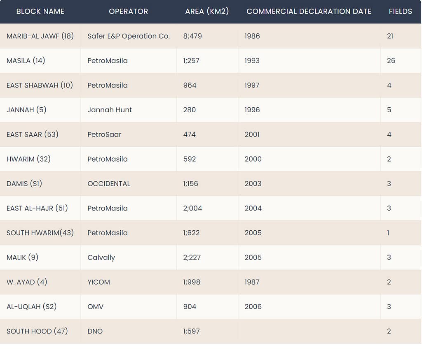This screenshot has width=422, height=352.
Task: Click the EAST SHABWAH (10) row label
Action: point(40,86)
